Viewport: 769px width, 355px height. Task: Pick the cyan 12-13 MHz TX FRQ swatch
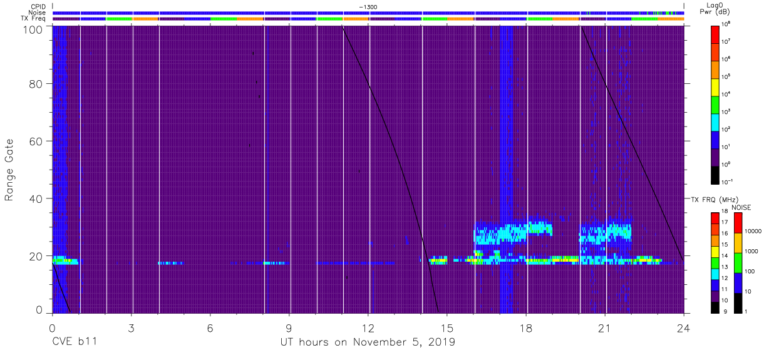[716, 273]
